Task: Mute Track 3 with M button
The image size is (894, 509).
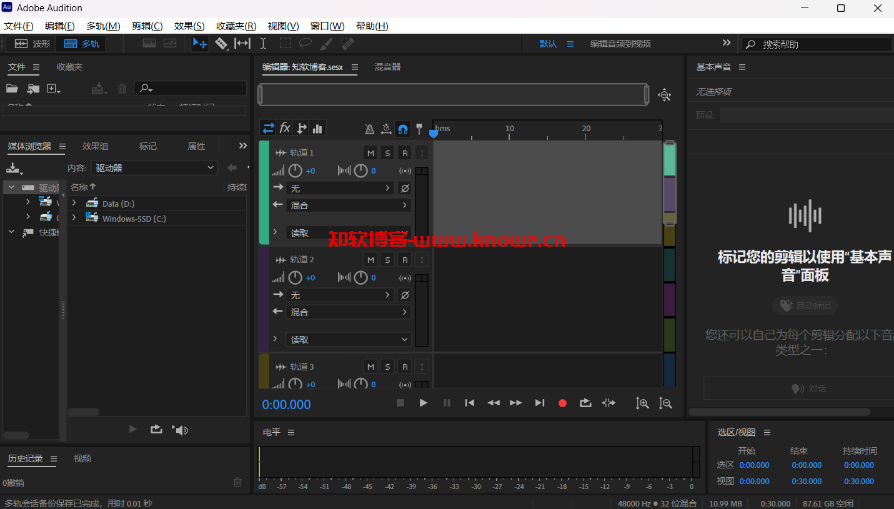Action: 371,367
